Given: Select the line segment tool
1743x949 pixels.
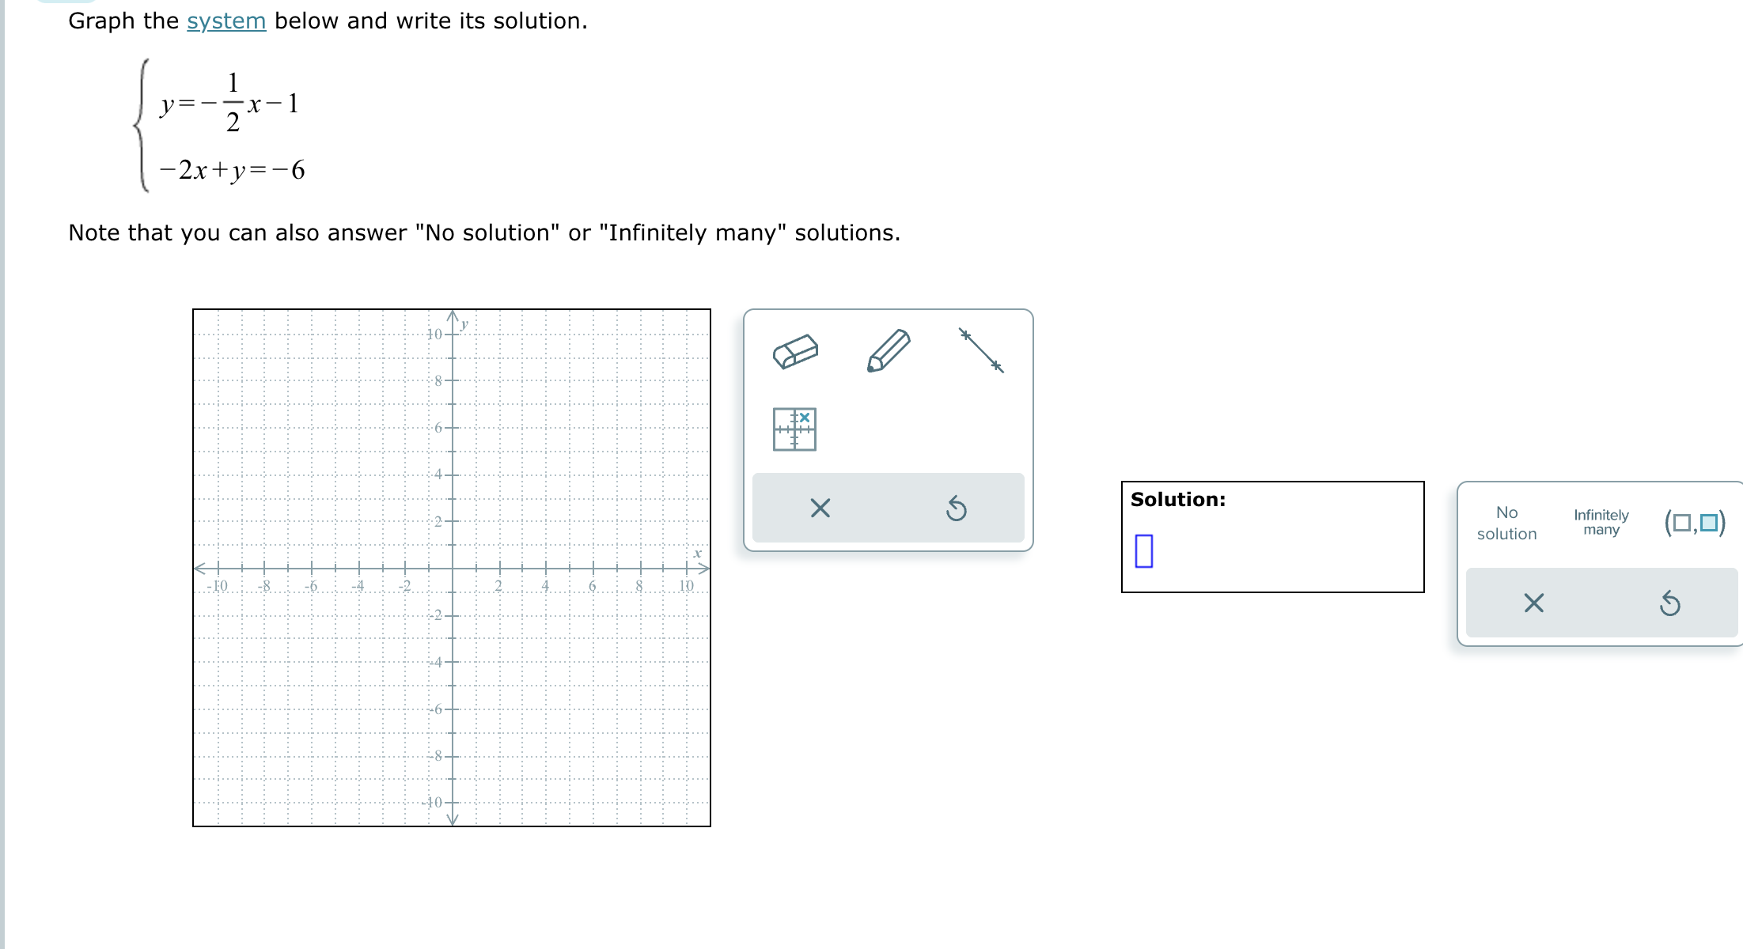Looking at the screenshot, I should tap(980, 350).
